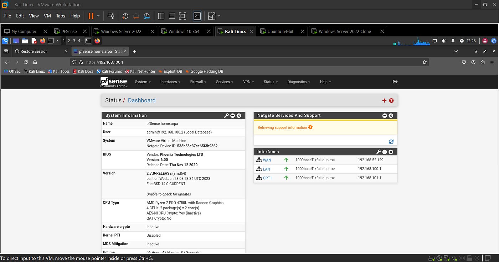Click the pfSense logout arrow icon
The width and height of the screenshot is (499, 262).
tap(395, 82)
